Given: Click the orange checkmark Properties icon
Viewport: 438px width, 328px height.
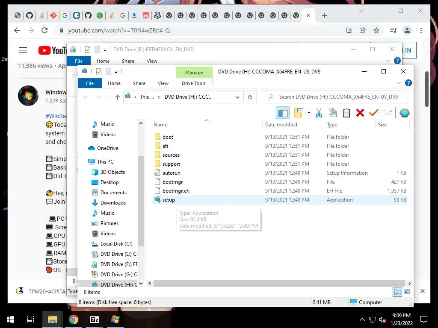Looking at the screenshot, I should click(373, 113).
